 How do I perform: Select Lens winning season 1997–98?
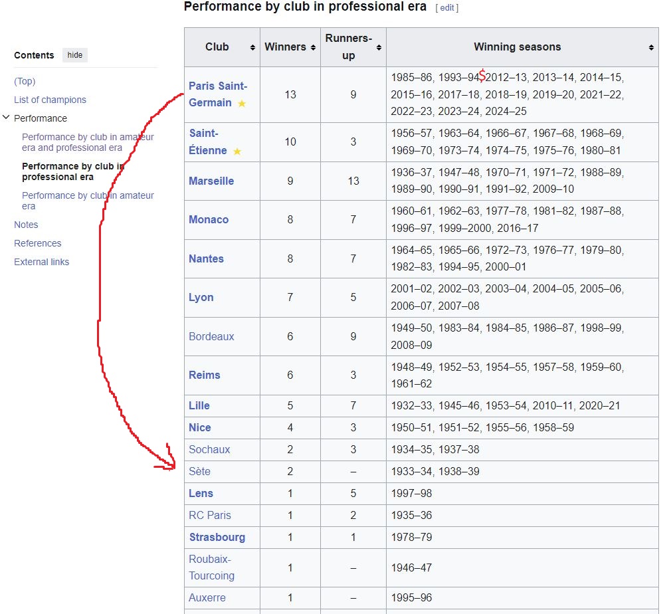411,493
